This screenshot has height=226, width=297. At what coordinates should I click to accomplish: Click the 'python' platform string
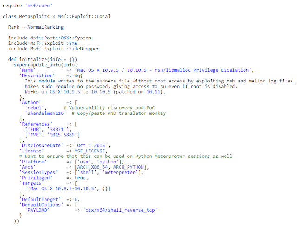(108, 162)
